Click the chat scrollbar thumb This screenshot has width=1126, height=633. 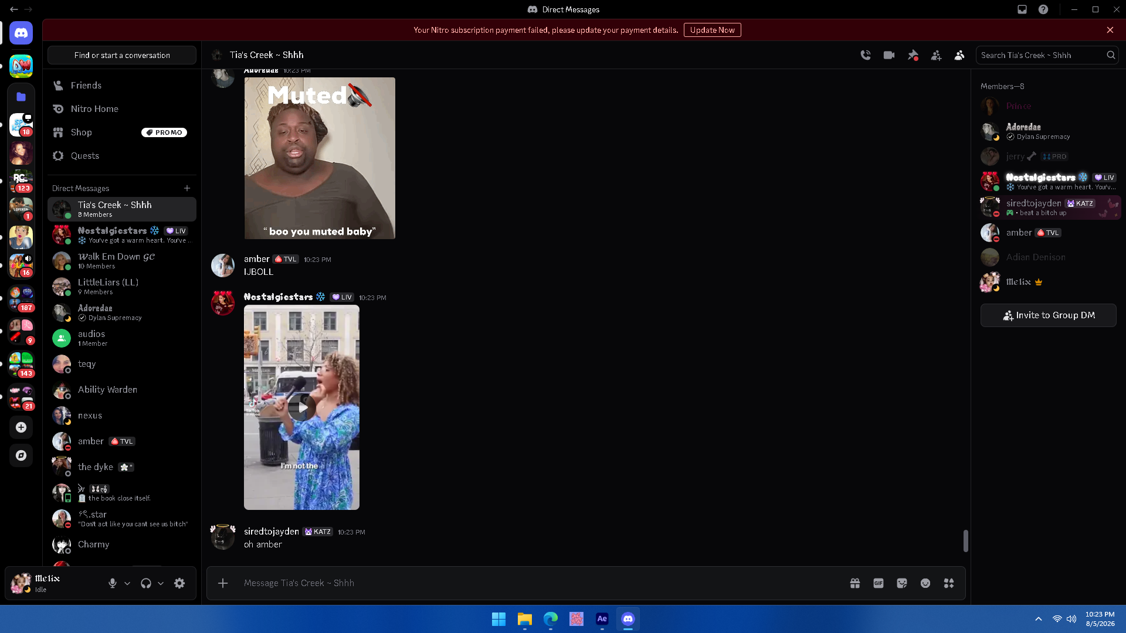966,541
